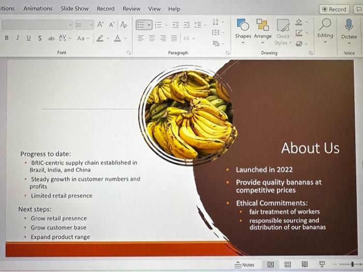Switch to Slide Sorter view

tap(288, 264)
